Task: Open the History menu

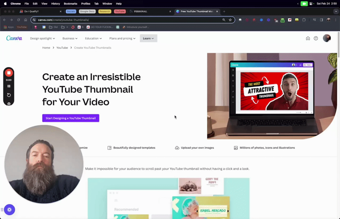Action: pos(55,3)
